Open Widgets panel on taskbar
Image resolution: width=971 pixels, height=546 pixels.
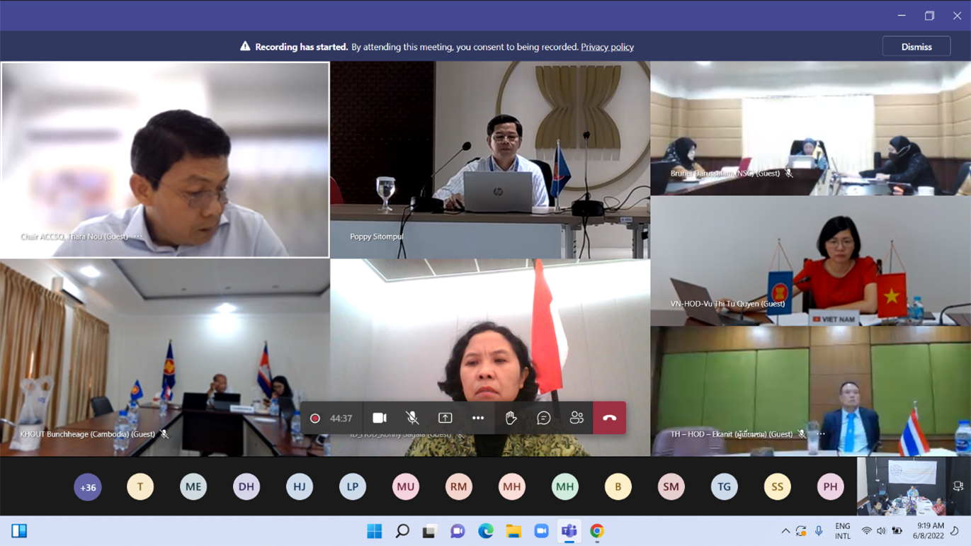point(19,531)
